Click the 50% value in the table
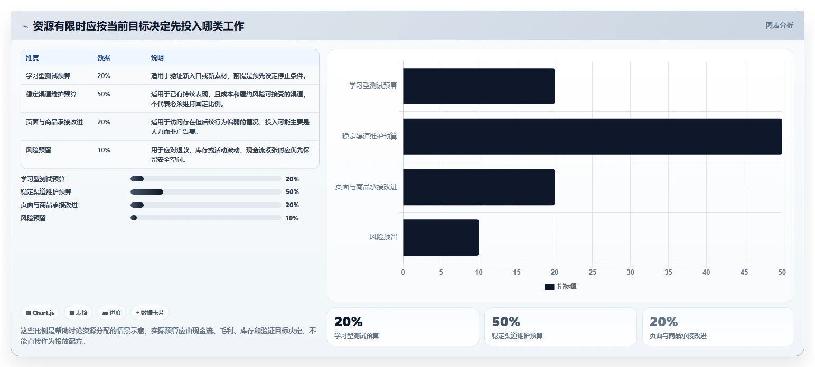 [104, 94]
